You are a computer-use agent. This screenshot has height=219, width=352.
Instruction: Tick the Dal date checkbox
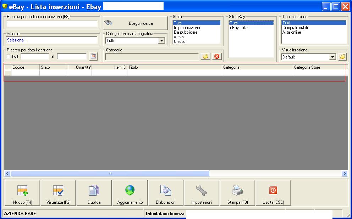click(x=8, y=57)
